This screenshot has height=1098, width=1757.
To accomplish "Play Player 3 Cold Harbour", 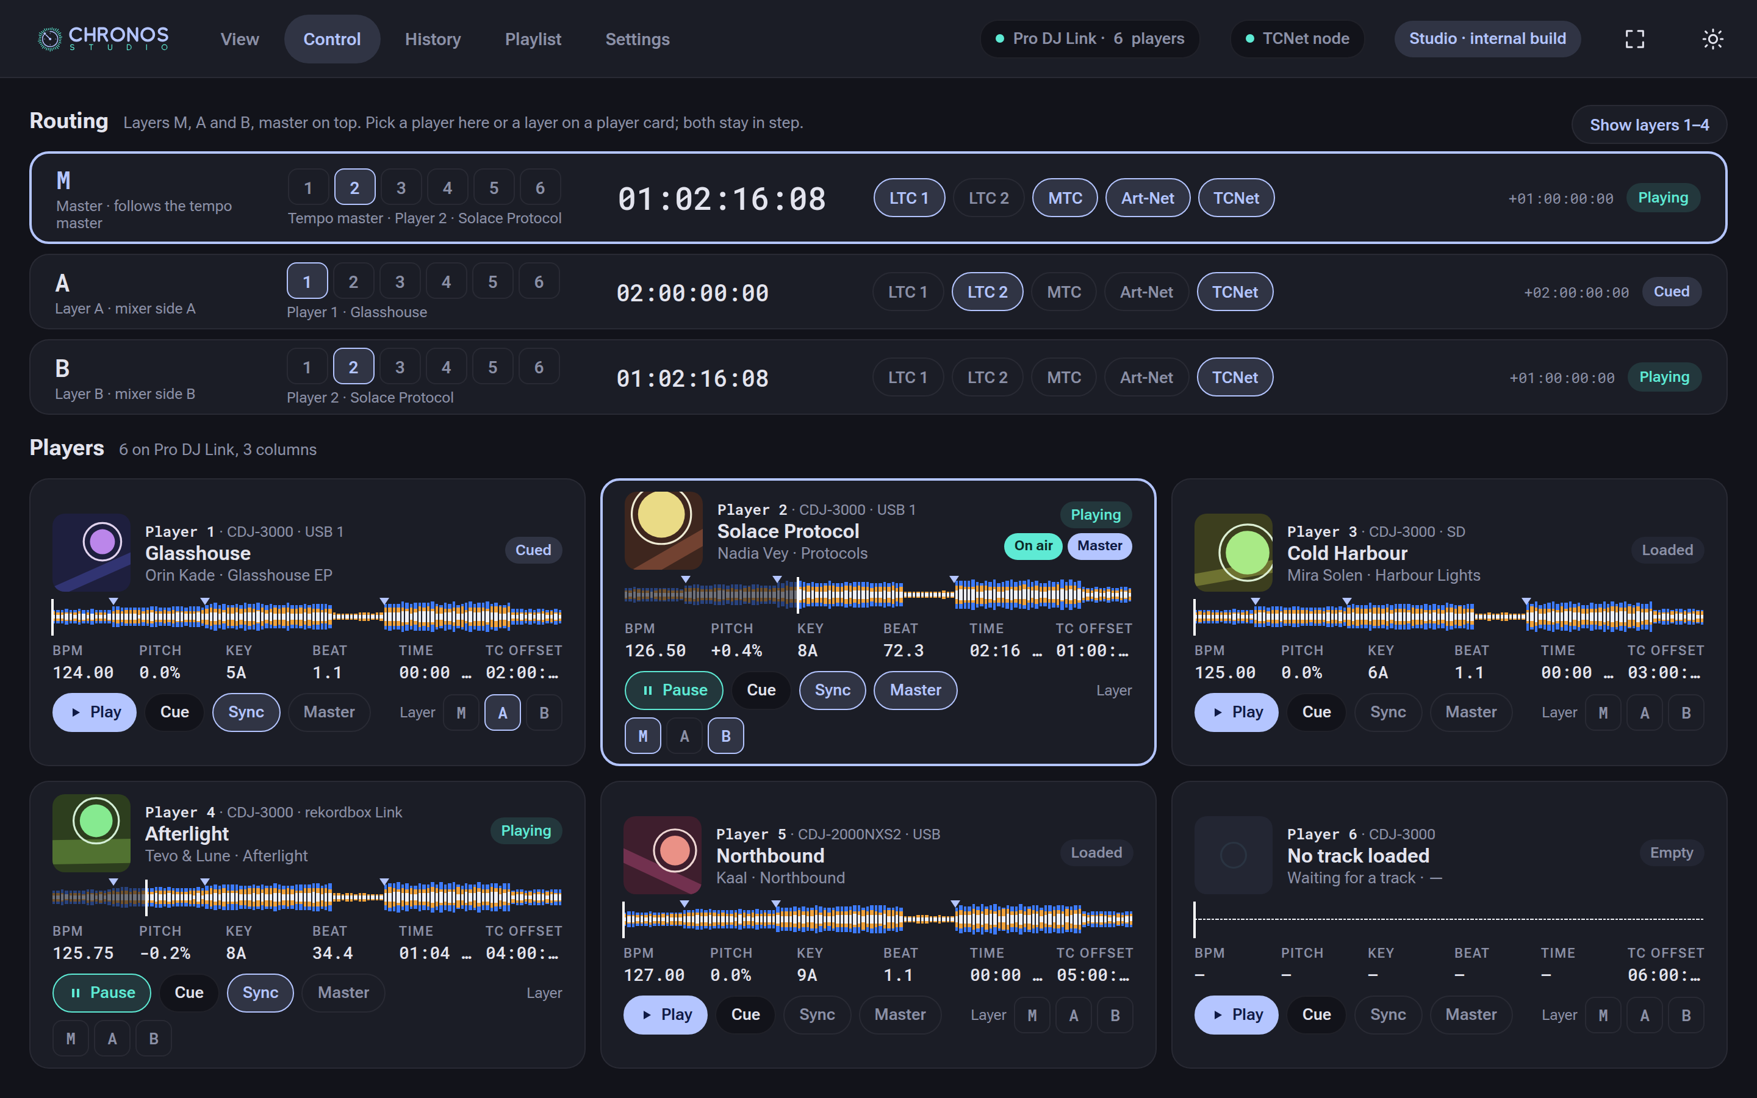I will [1236, 712].
